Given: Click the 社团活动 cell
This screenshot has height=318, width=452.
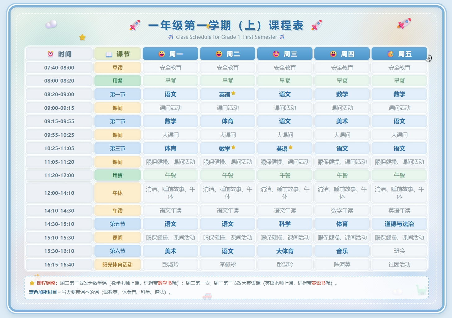Looking at the screenshot, I should 399,265.
